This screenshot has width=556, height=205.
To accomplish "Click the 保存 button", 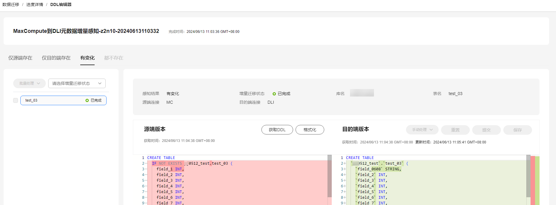I will coord(518,130).
